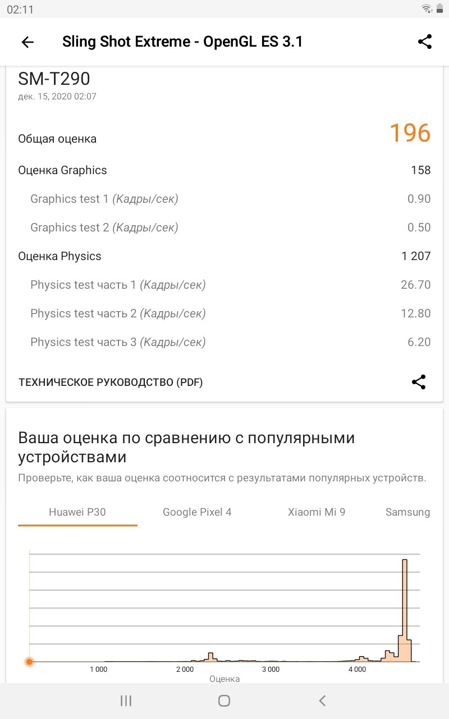Open Android recent apps button
This screenshot has height=719, width=449.
click(126, 700)
